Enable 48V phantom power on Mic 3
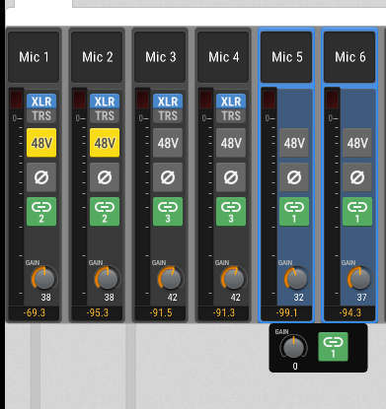This screenshot has width=386, height=409. [x=168, y=143]
